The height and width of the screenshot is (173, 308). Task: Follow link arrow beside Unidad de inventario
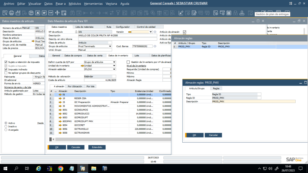[82, 66]
